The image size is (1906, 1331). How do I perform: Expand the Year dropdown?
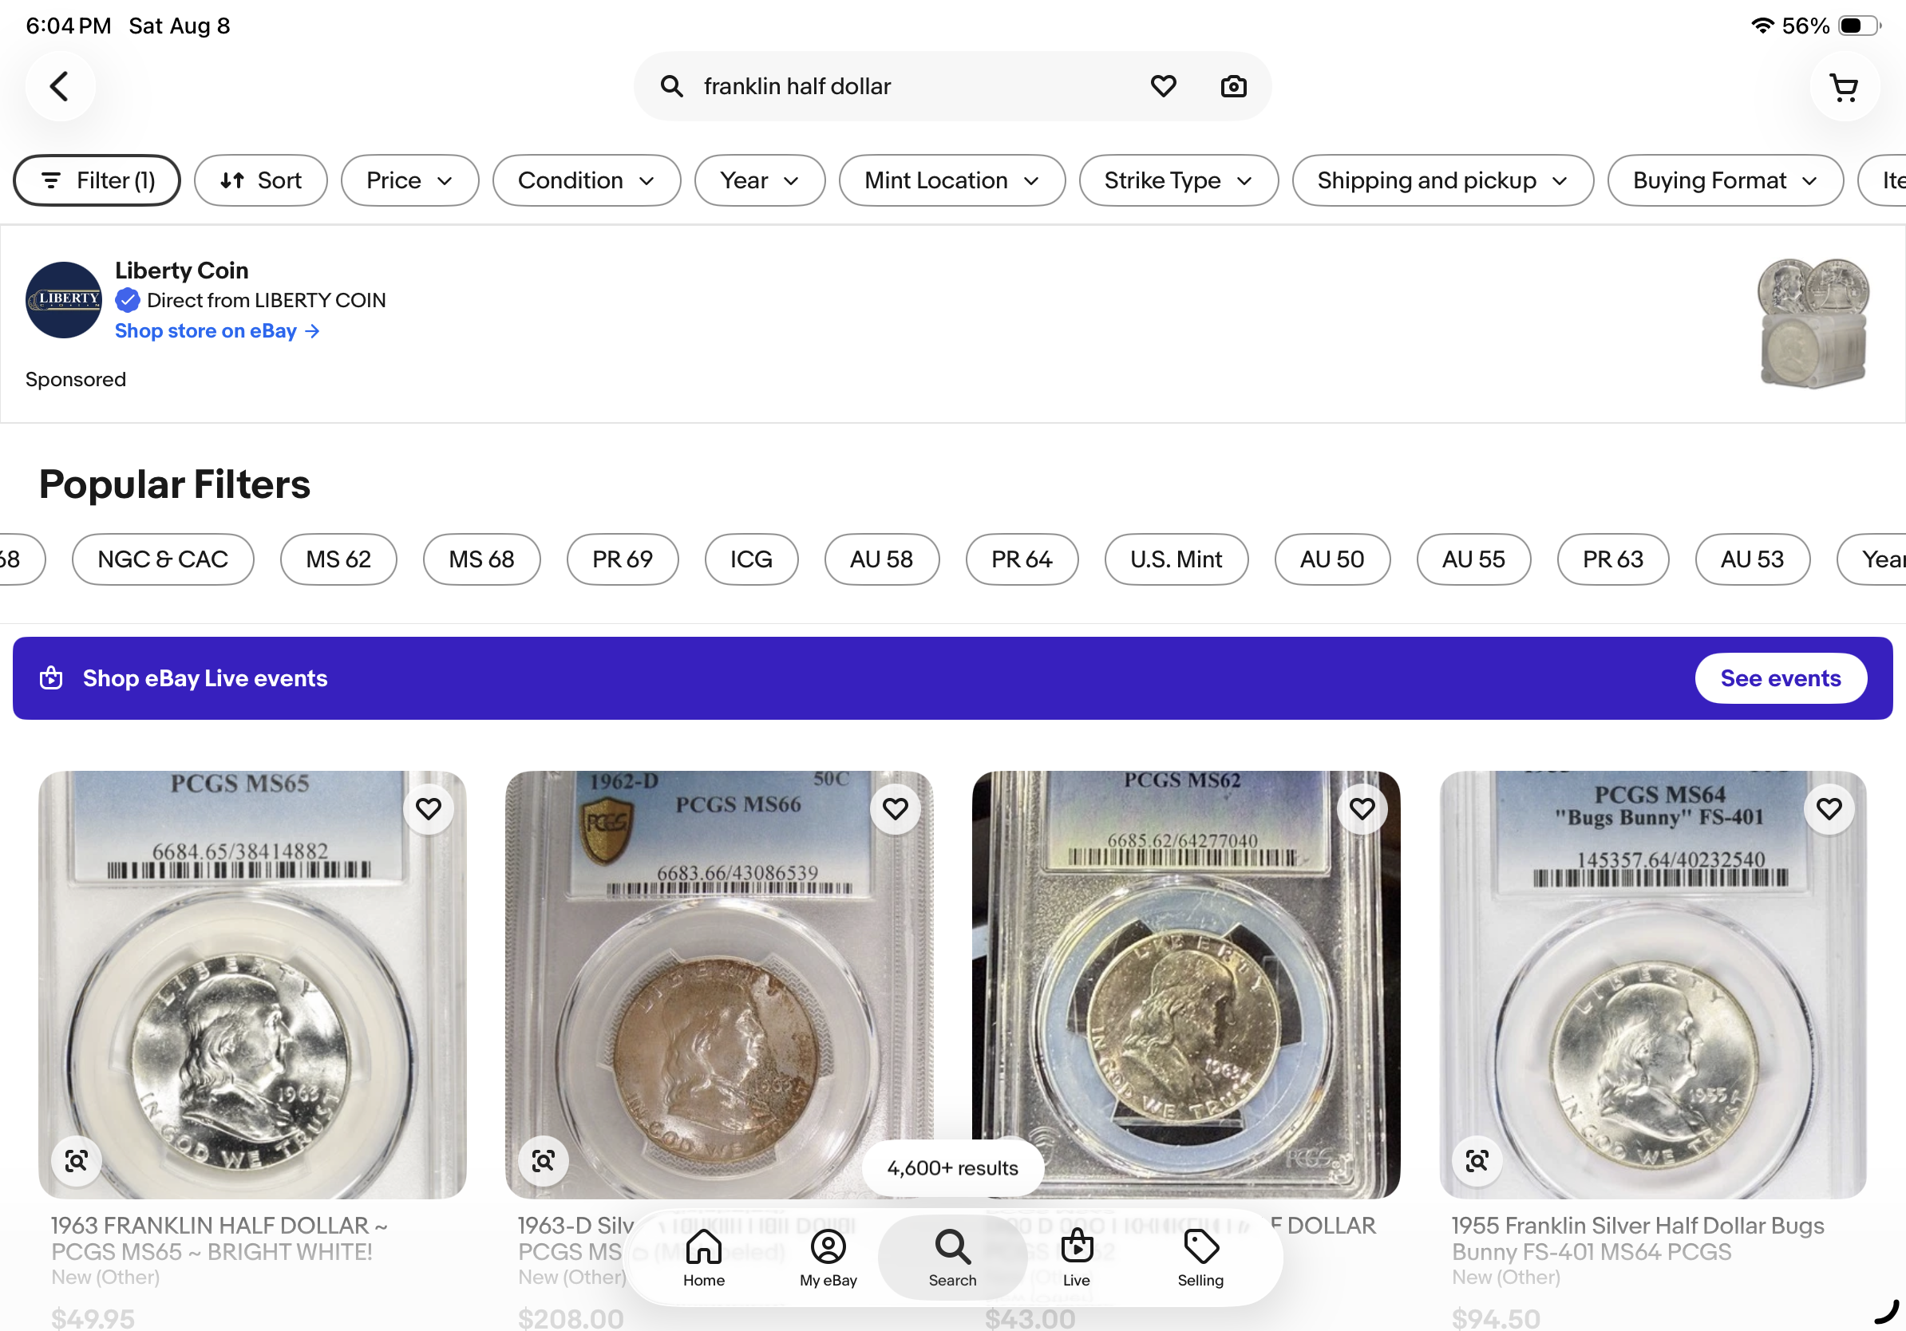pyautogui.click(x=760, y=180)
